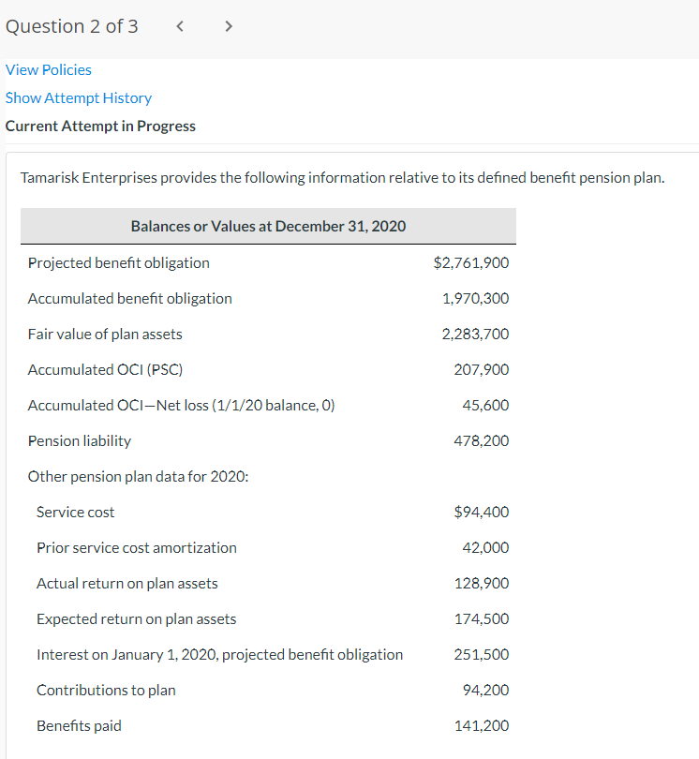699x759 pixels.
Task: Click the Benefits paid amount 141,200
Action: pyautogui.click(x=483, y=725)
